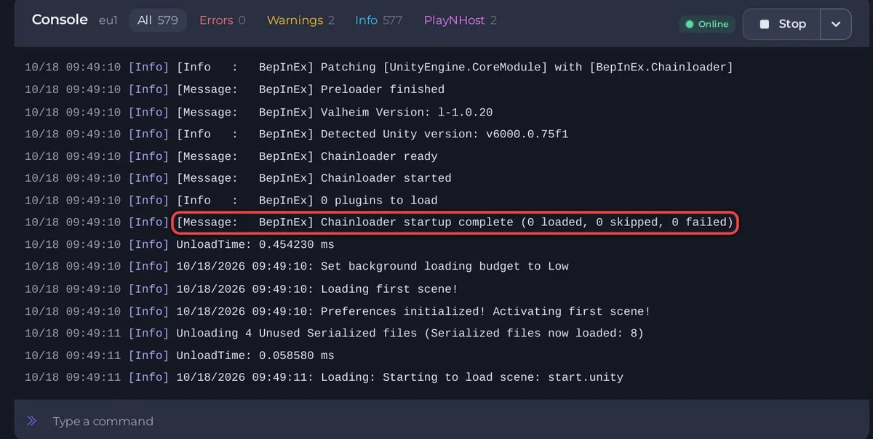Click the double-chevron command prompt icon

click(x=31, y=421)
